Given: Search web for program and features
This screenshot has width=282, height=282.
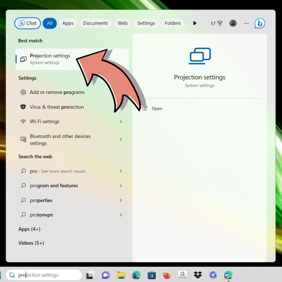Looking at the screenshot, I should coord(72,186).
